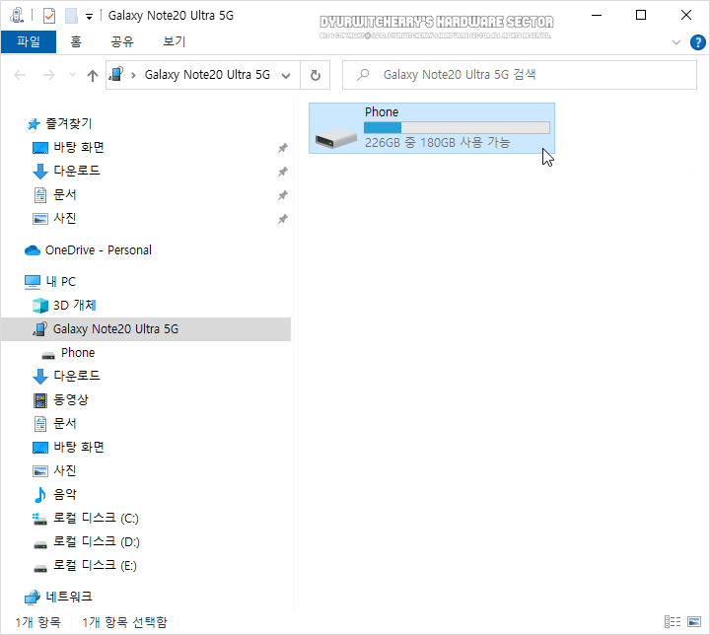Open 사진 under 내 PC
The width and height of the screenshot is (710, 635).
click(65, 470)
